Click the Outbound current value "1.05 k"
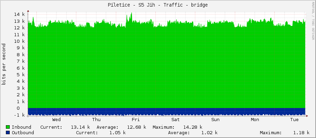The width and height of the screenshot is (316, 138). click(x=118, y=132)
